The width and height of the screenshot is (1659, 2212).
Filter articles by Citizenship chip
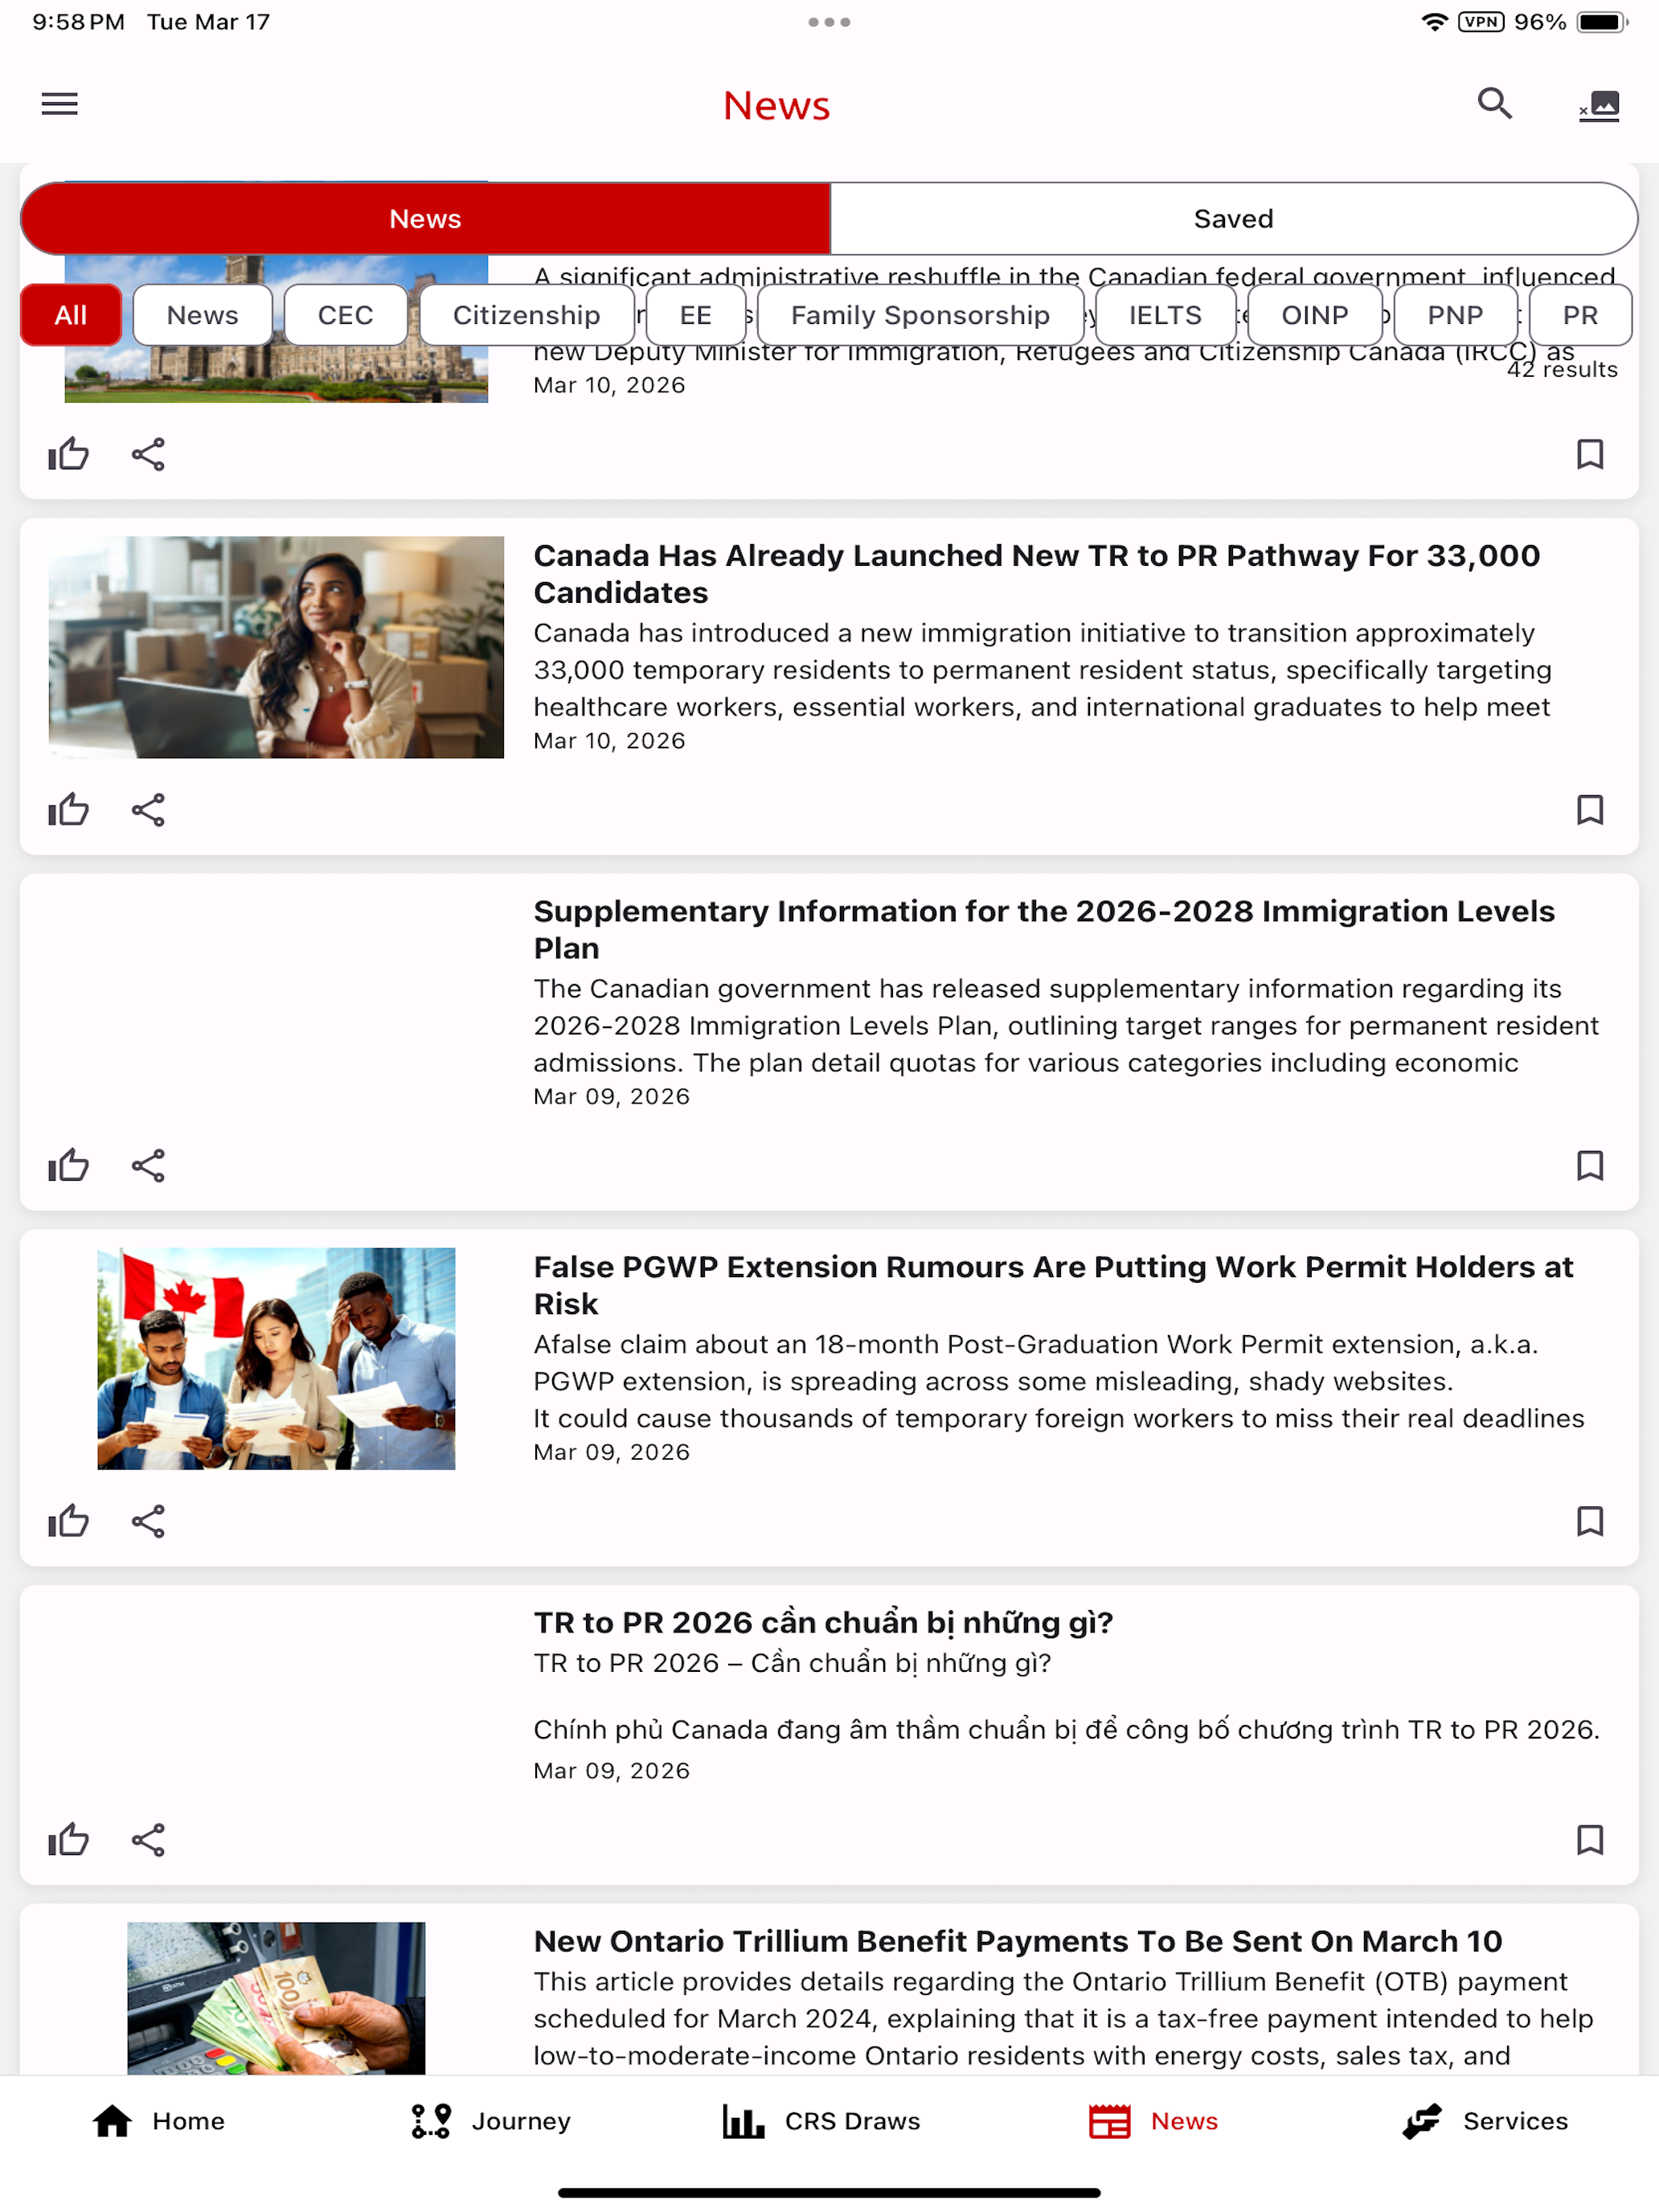(x=527, y=315)
